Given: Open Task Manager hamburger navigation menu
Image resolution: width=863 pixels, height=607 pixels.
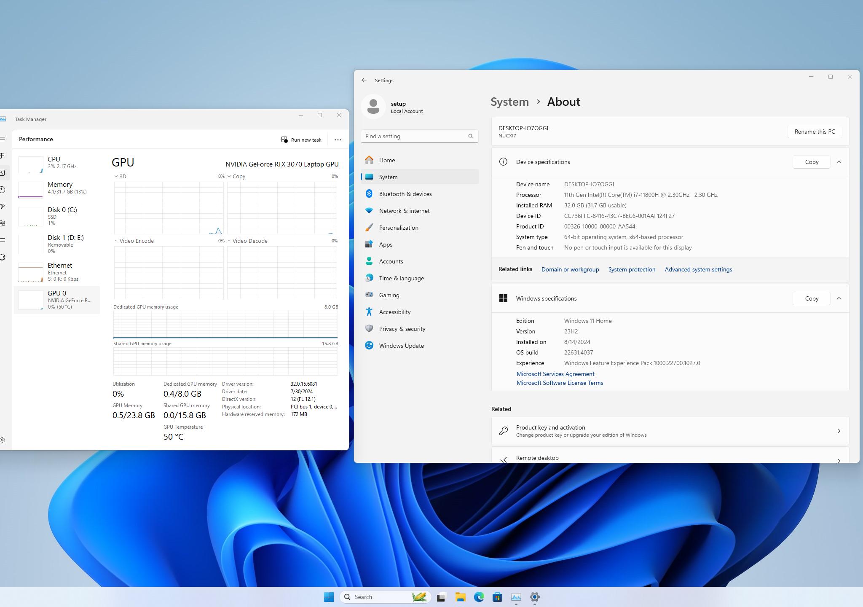Looking at the screenshot, I should (x=3, y=139).
